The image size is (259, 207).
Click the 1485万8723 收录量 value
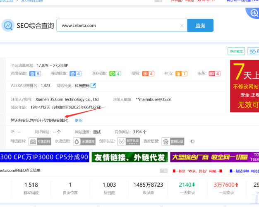click(149, 185)
